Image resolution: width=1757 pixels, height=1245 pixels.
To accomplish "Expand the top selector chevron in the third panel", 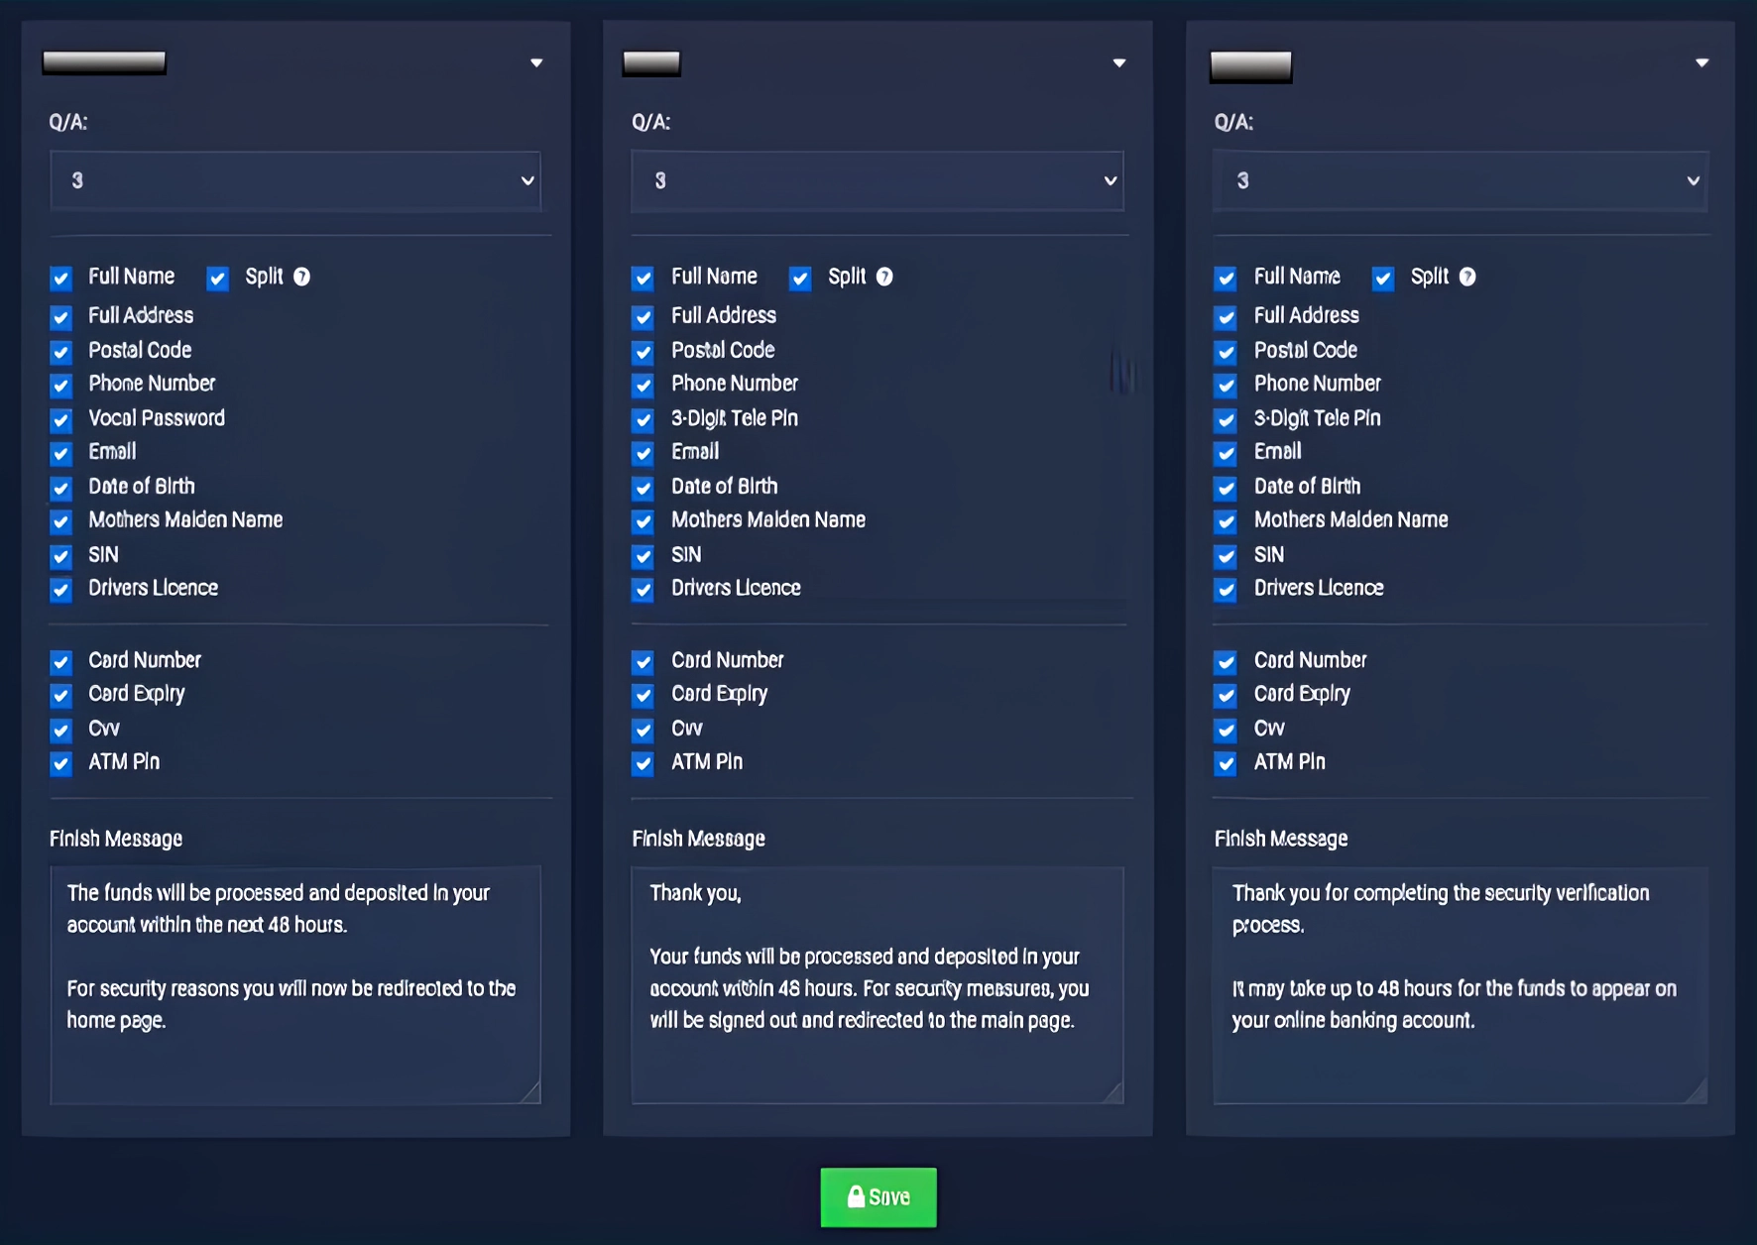I will tap(1701, 62).
